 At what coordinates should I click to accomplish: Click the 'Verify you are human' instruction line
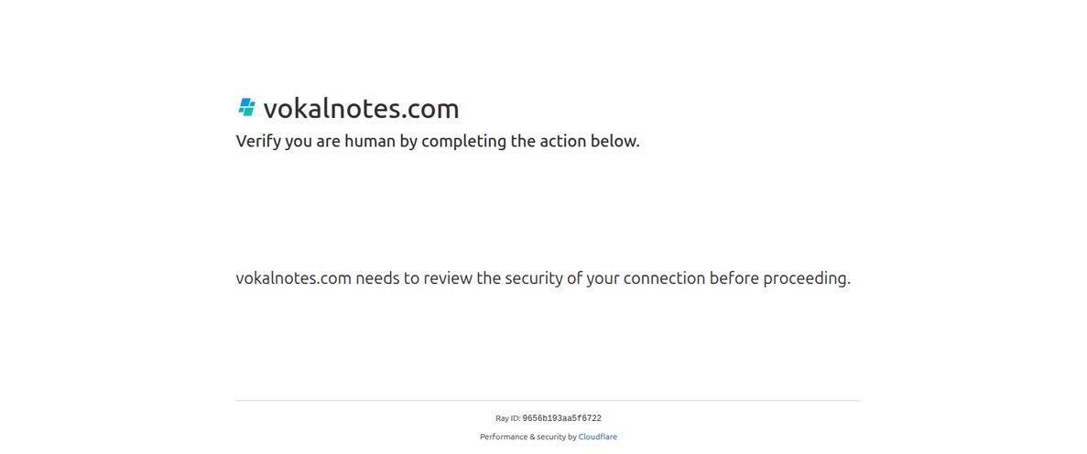(x=438, y=141)
